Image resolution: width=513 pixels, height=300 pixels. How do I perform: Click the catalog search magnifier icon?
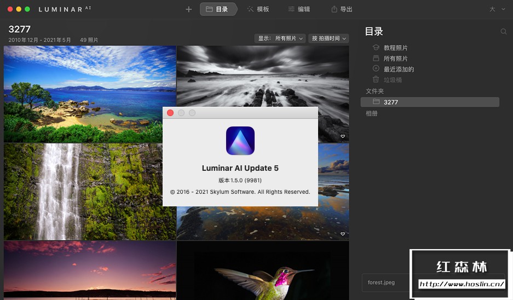(504, 31)
